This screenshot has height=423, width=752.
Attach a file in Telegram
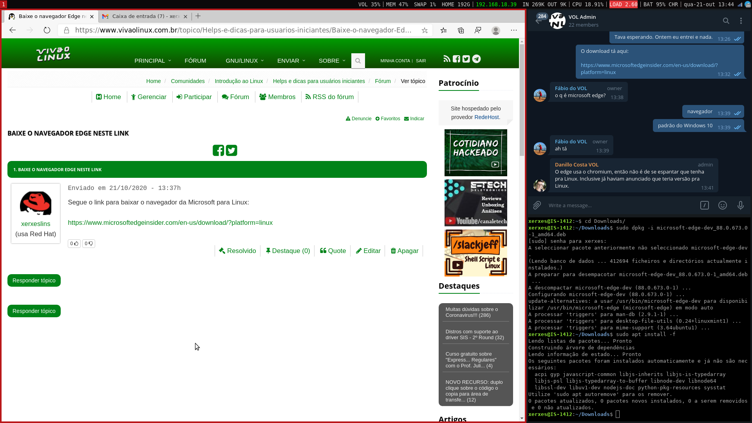coord(537,205)
